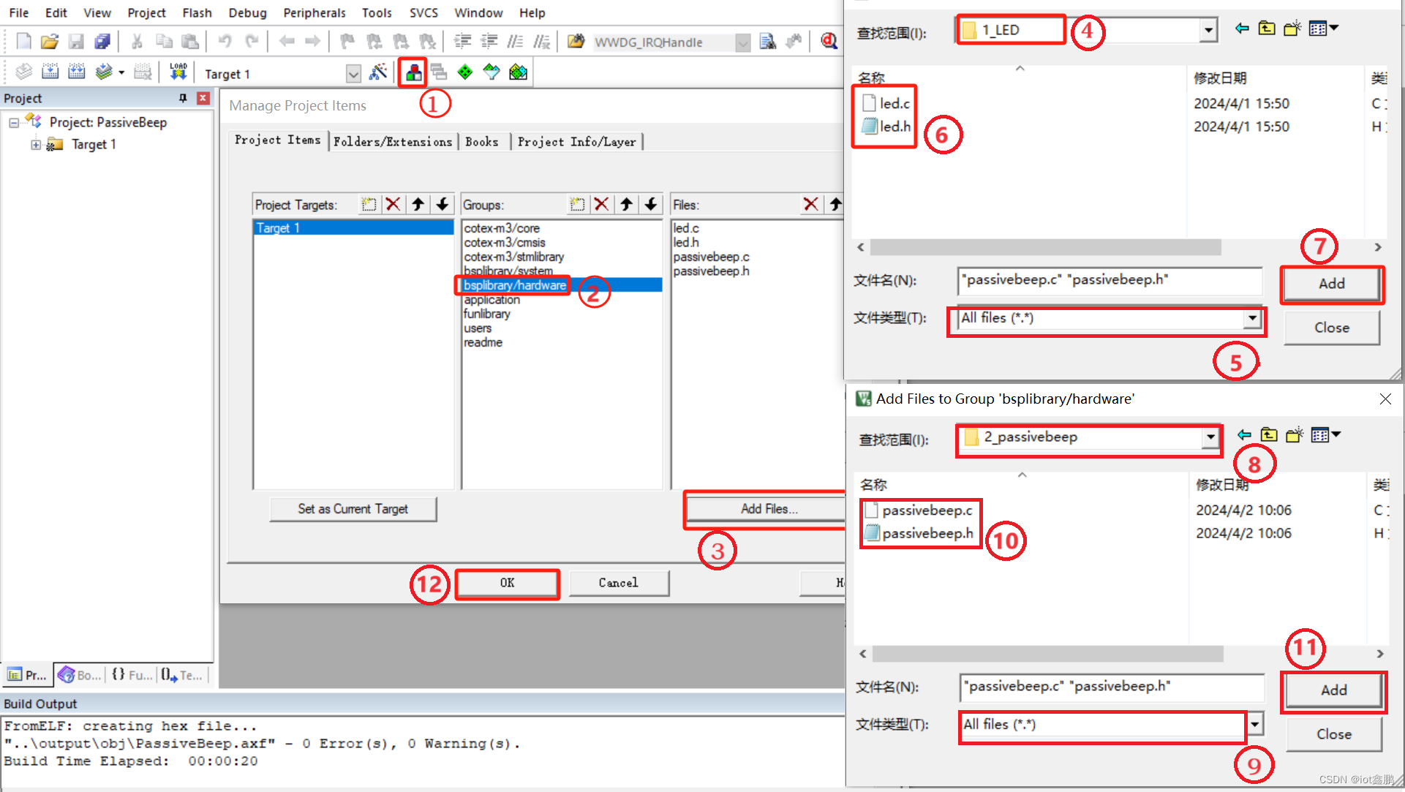The width and height of the screenshot is (1405, 792).
Task: Click the Manage Project Items icon
Action: tap(412, 72)
